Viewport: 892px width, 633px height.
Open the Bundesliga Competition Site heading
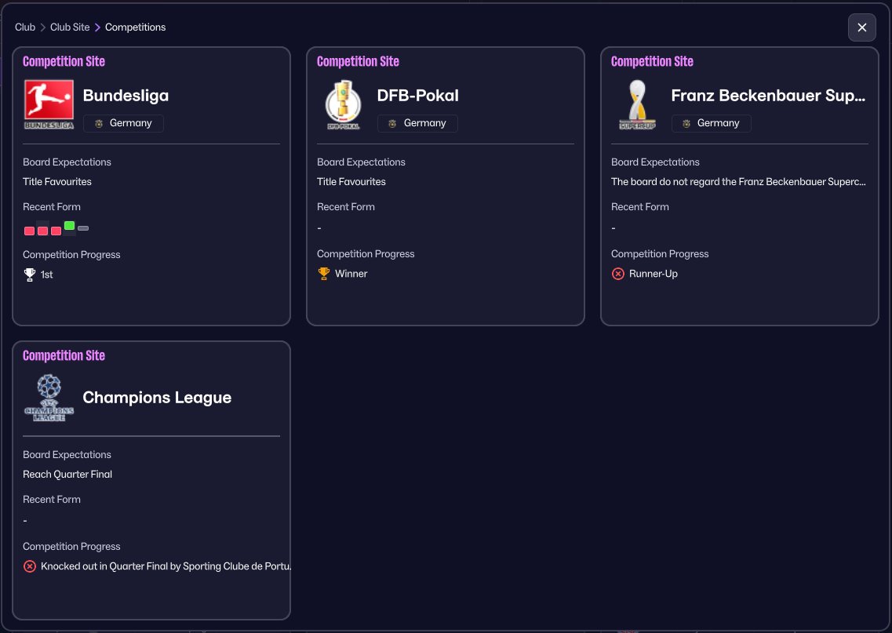[x=64, y=61]
